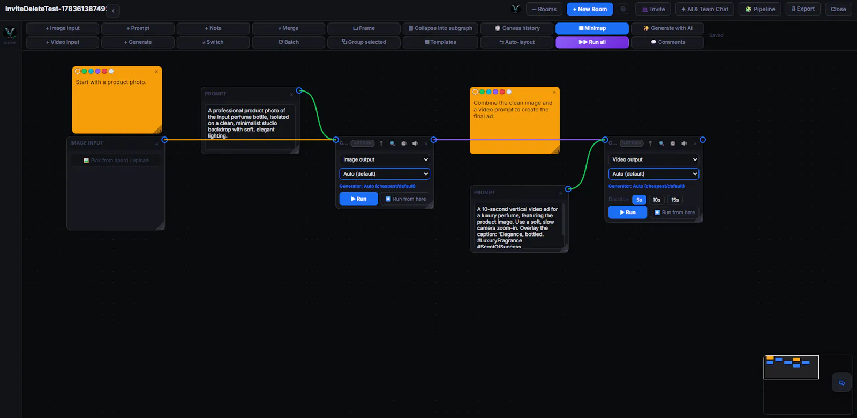Viewport: 857px width, 418px height.
Task: Close the IMAGE INPUT node
Action: tap(157, 143)
